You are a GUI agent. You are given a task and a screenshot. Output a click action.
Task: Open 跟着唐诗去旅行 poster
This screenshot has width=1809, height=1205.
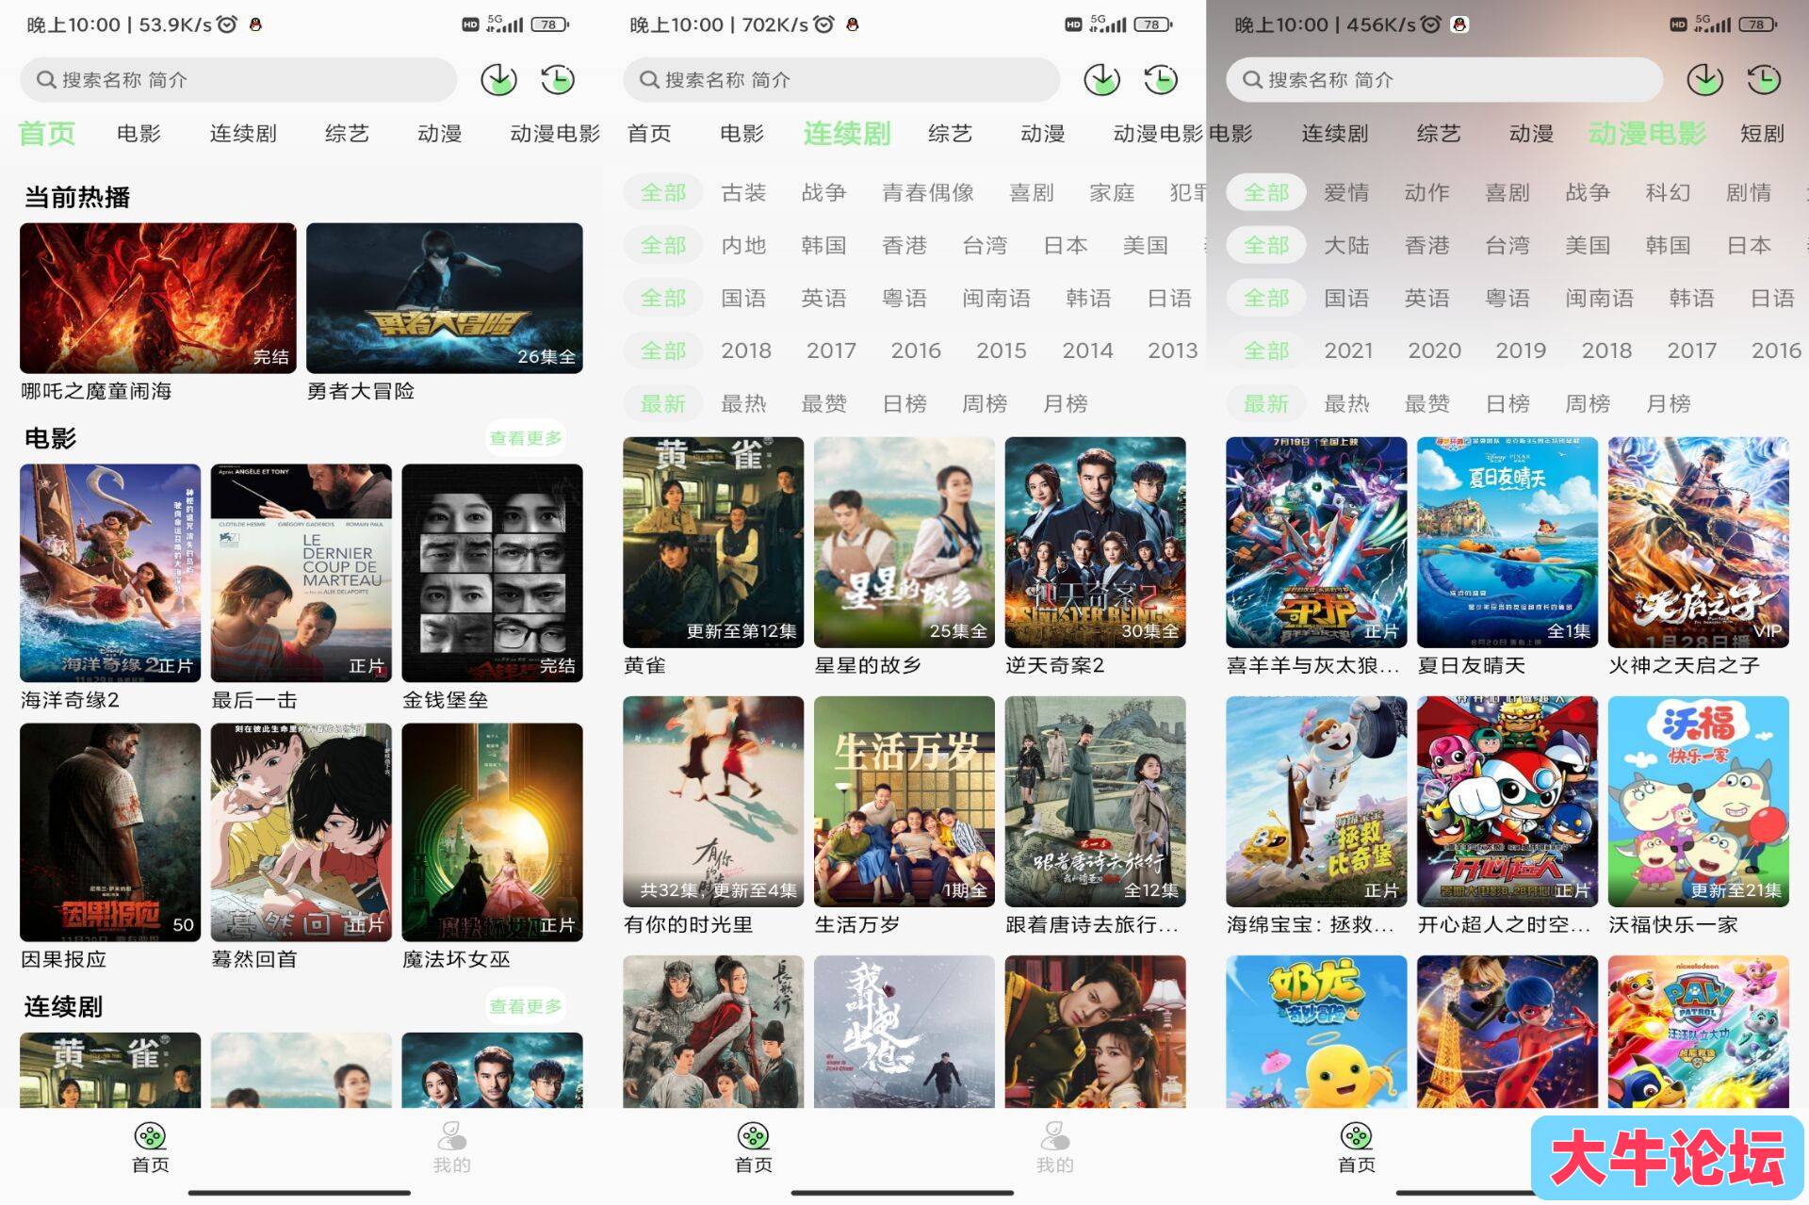pos(1095,802)
